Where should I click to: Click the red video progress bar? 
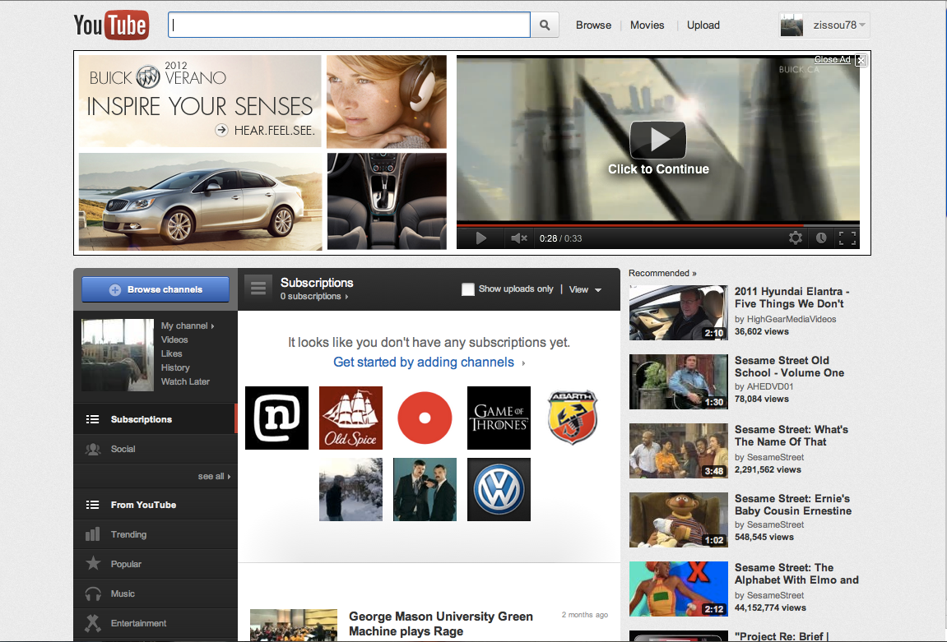pyautogui.click(x=657, y=226)
